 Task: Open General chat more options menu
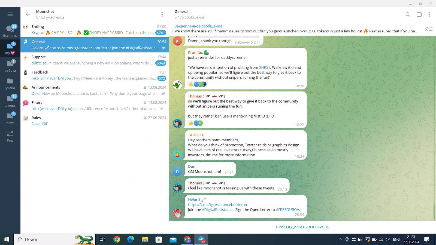point(429,14)
